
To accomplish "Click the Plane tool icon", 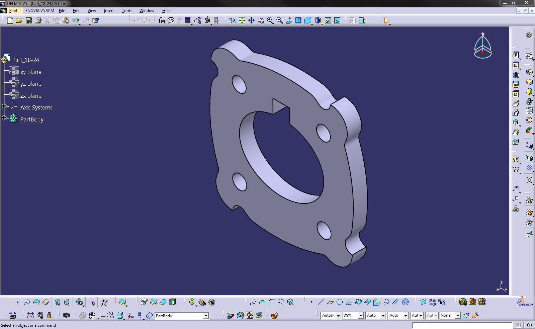I will point(330,302).
